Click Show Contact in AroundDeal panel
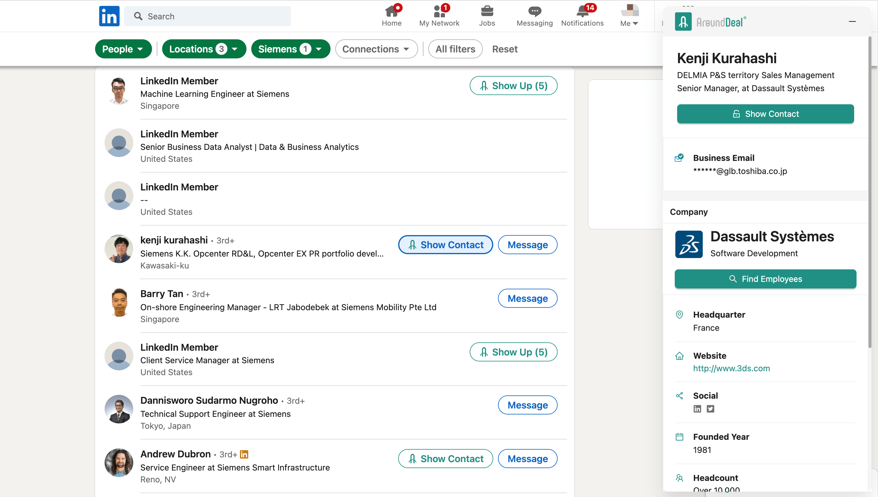Viewport: 878px width, 497px height. tap(765, 114)
